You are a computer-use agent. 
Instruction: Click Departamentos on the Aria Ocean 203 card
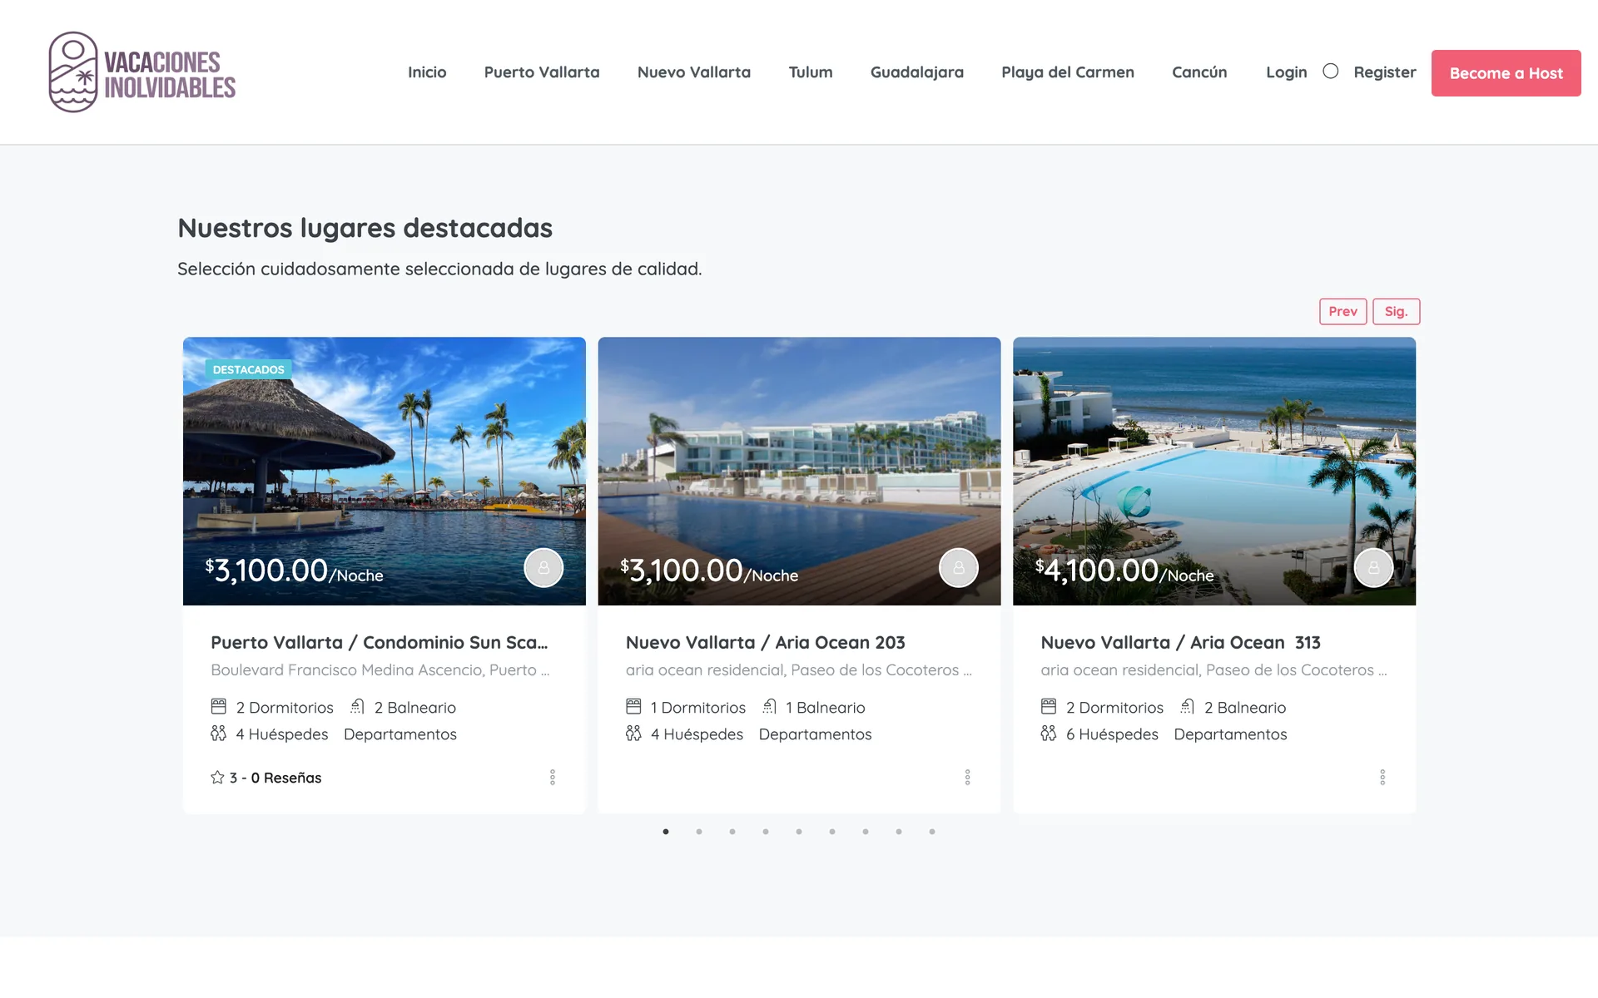click(816, 734)
